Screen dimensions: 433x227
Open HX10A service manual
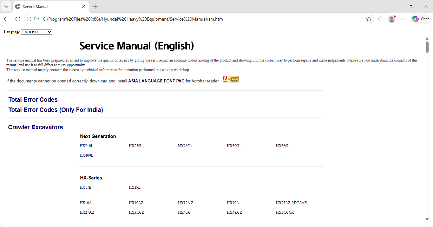click(86, 203)
